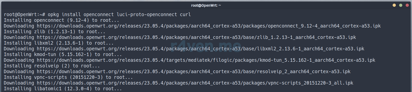This screenshot has height=92, width=412.
Task: Close the terminal with red dot
Action: tap(407, 5)
